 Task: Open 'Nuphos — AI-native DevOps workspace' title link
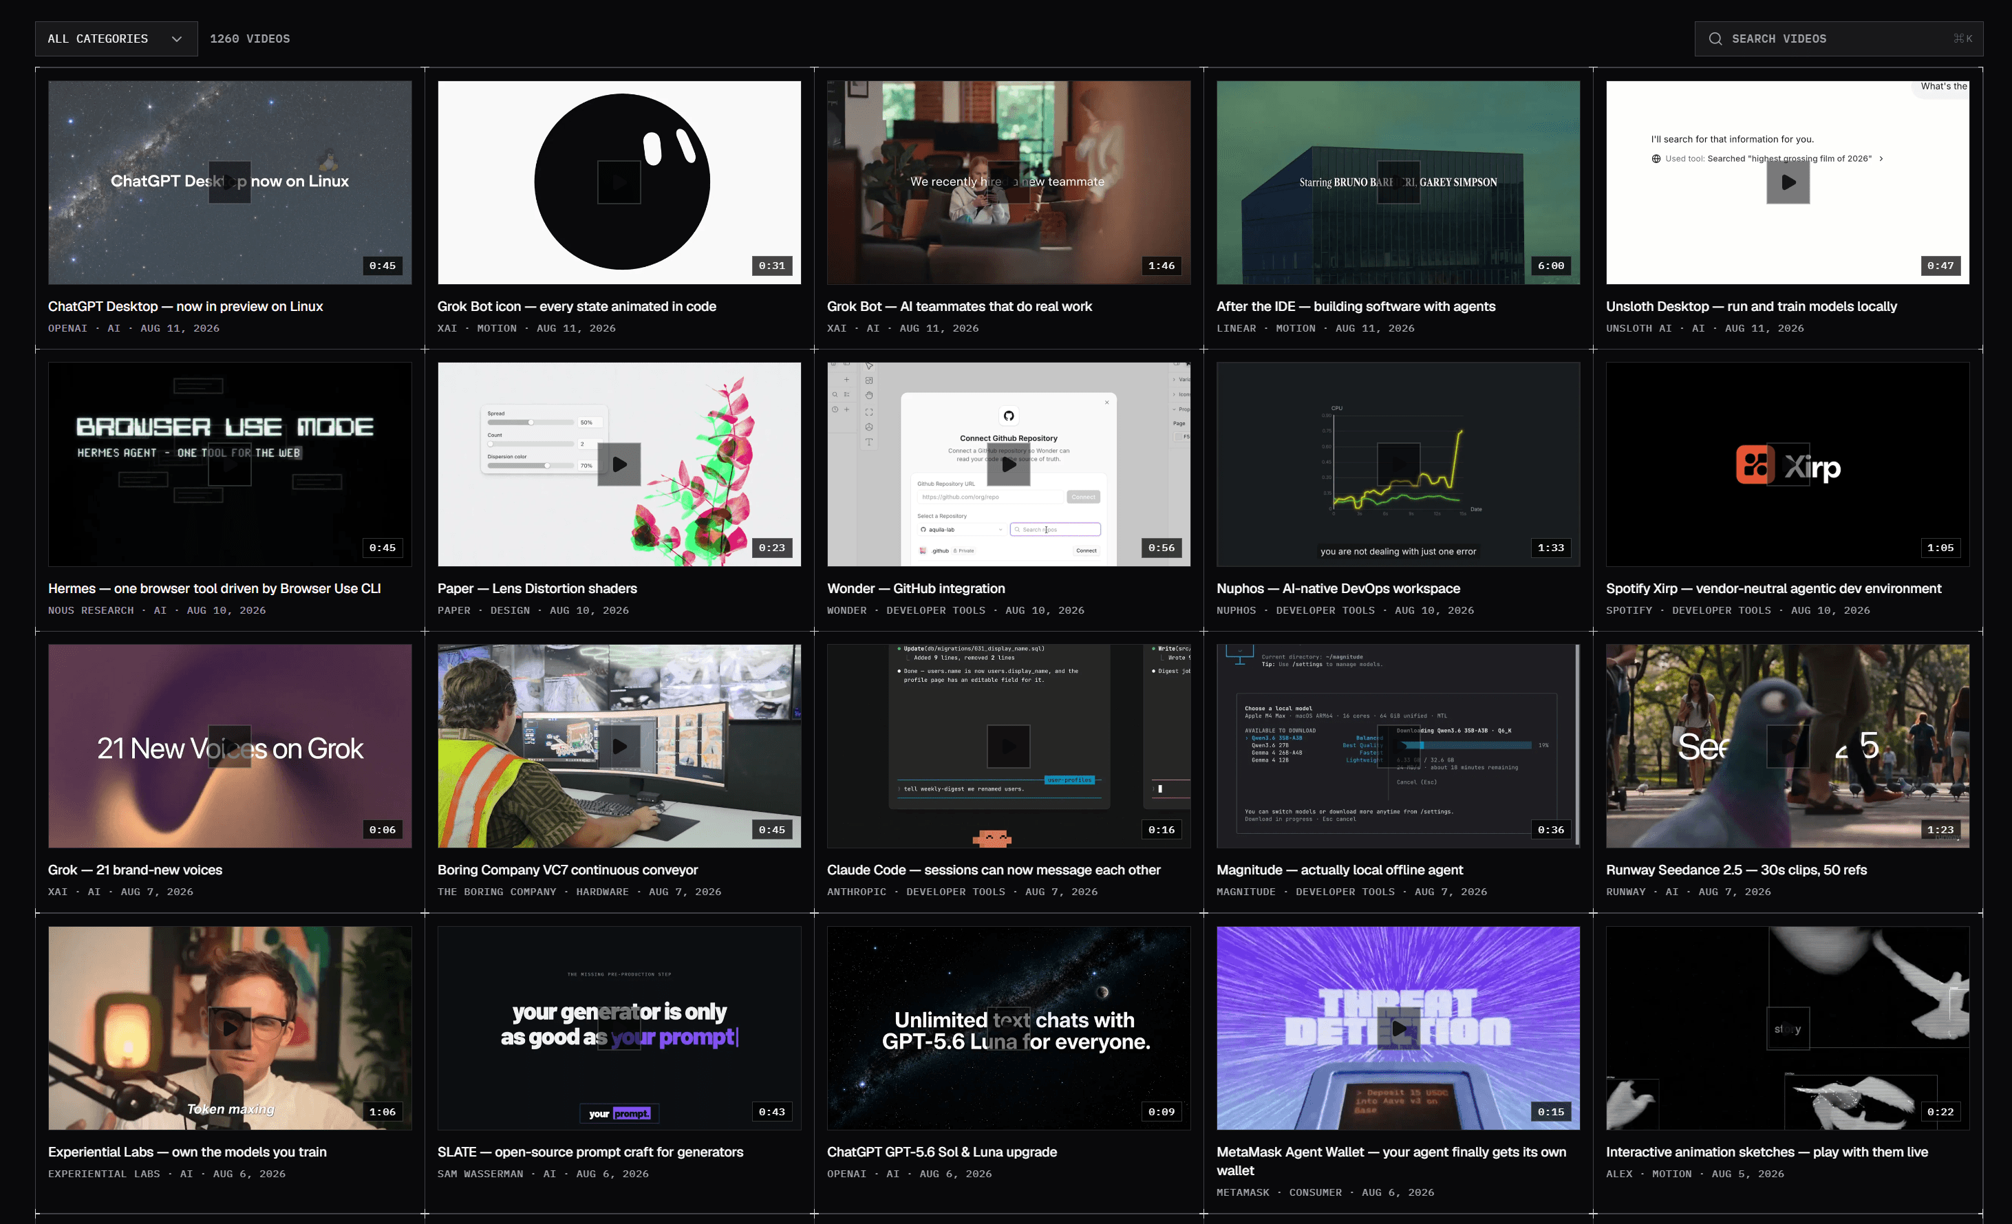pyautogui.click(x=1338, y=588)
